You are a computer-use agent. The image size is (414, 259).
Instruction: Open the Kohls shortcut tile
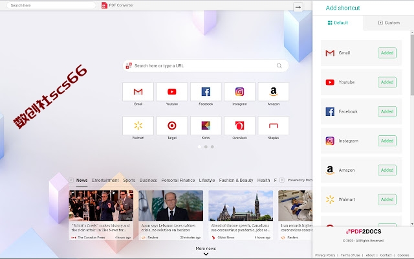pyautogui.click(x=206, y=126)
